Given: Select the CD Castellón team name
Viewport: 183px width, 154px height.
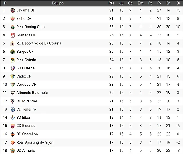Looking at the screenshot, I should [x=27, y=134].
